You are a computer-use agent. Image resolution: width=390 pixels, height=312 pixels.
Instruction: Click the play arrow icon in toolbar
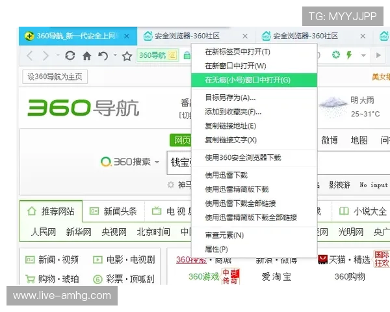click(x=378, y=55)
